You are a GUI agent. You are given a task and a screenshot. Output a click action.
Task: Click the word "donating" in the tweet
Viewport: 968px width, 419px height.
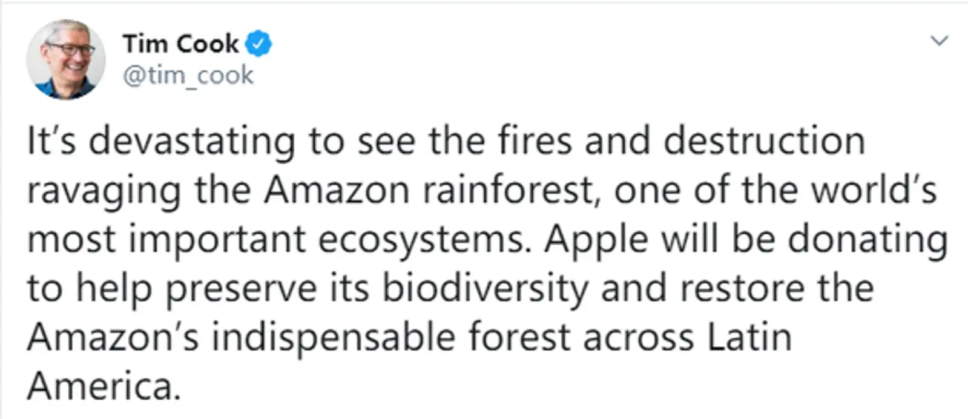867,240
